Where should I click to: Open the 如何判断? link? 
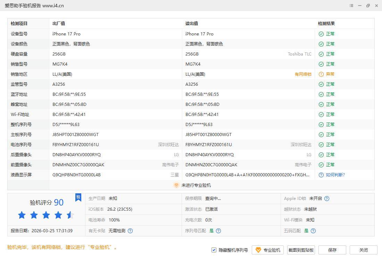point(335,175)
